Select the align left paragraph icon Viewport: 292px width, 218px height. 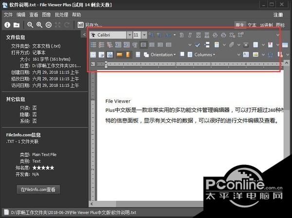tap(144, 45)
